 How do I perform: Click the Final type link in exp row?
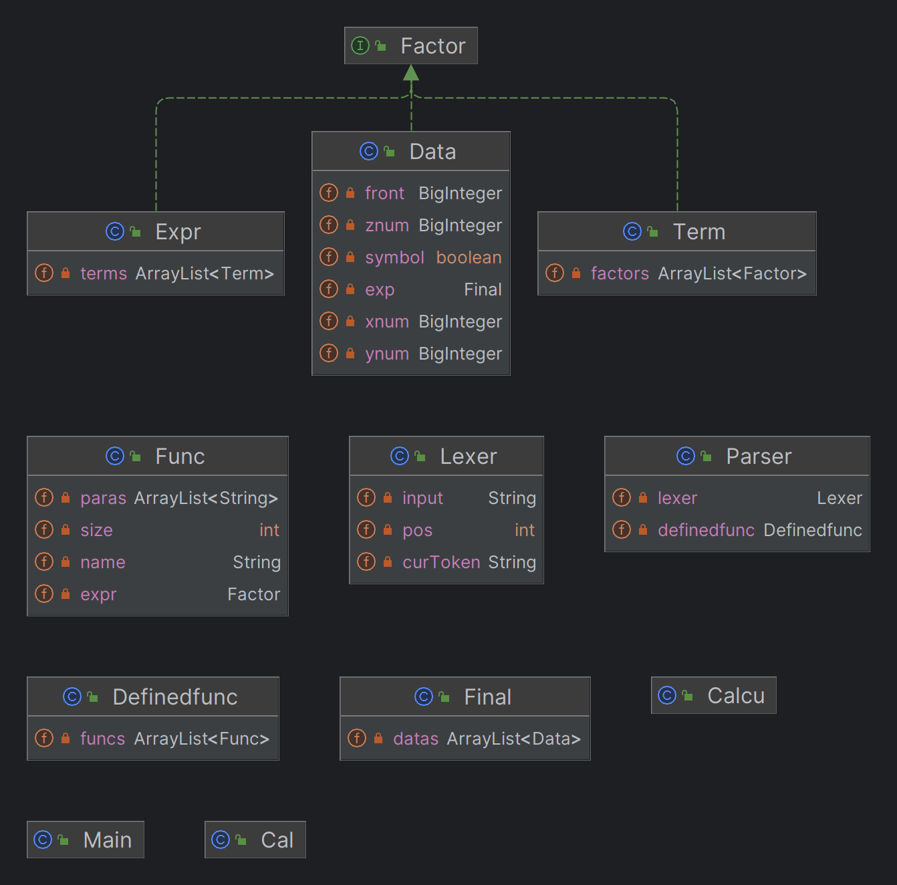[483, 289]
